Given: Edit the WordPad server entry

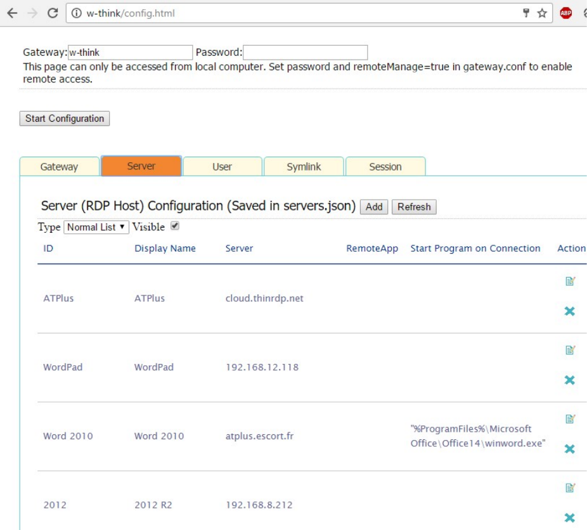Looking at the screenshot, I should tap(569, 350).
